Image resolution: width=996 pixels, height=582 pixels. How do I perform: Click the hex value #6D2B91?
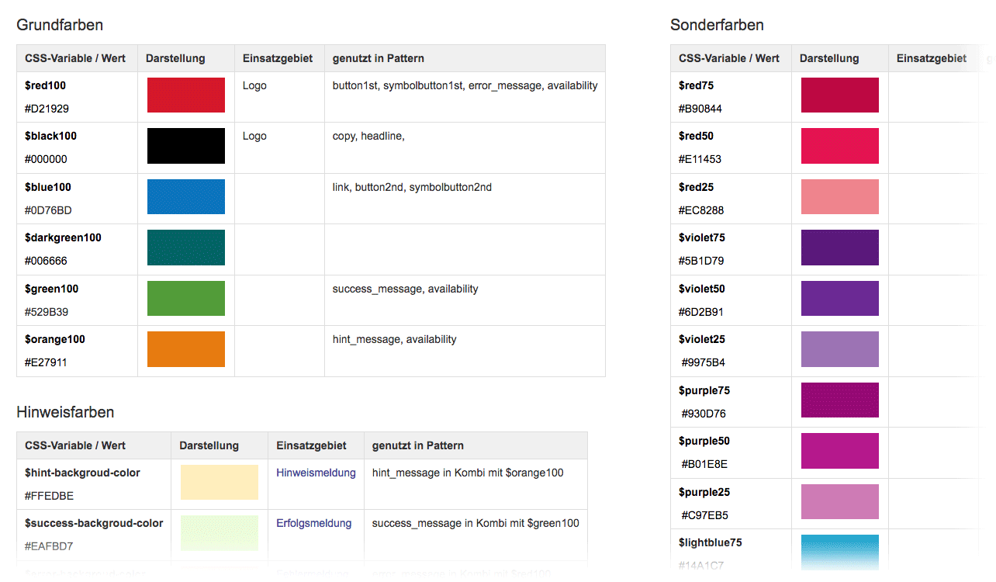point(701,312)
